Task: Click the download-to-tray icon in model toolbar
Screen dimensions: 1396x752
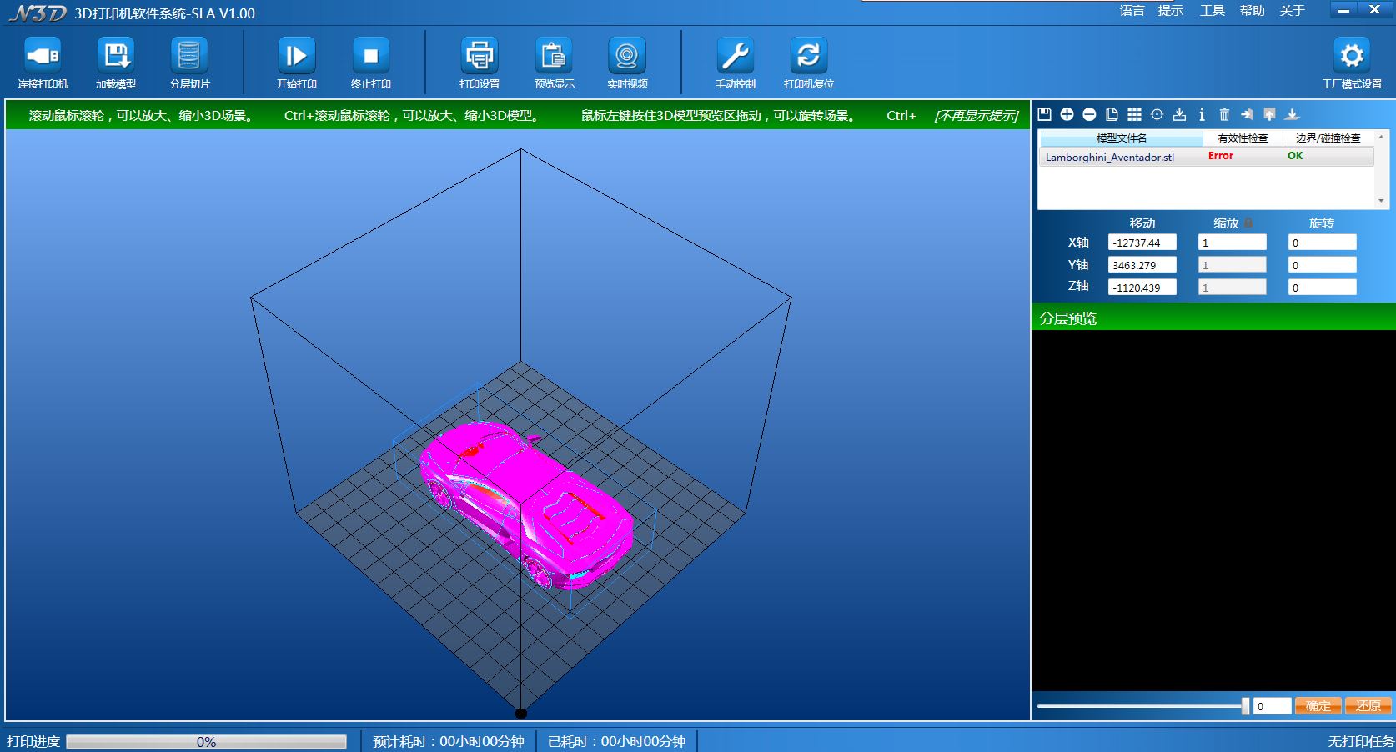Action: 1179,114
